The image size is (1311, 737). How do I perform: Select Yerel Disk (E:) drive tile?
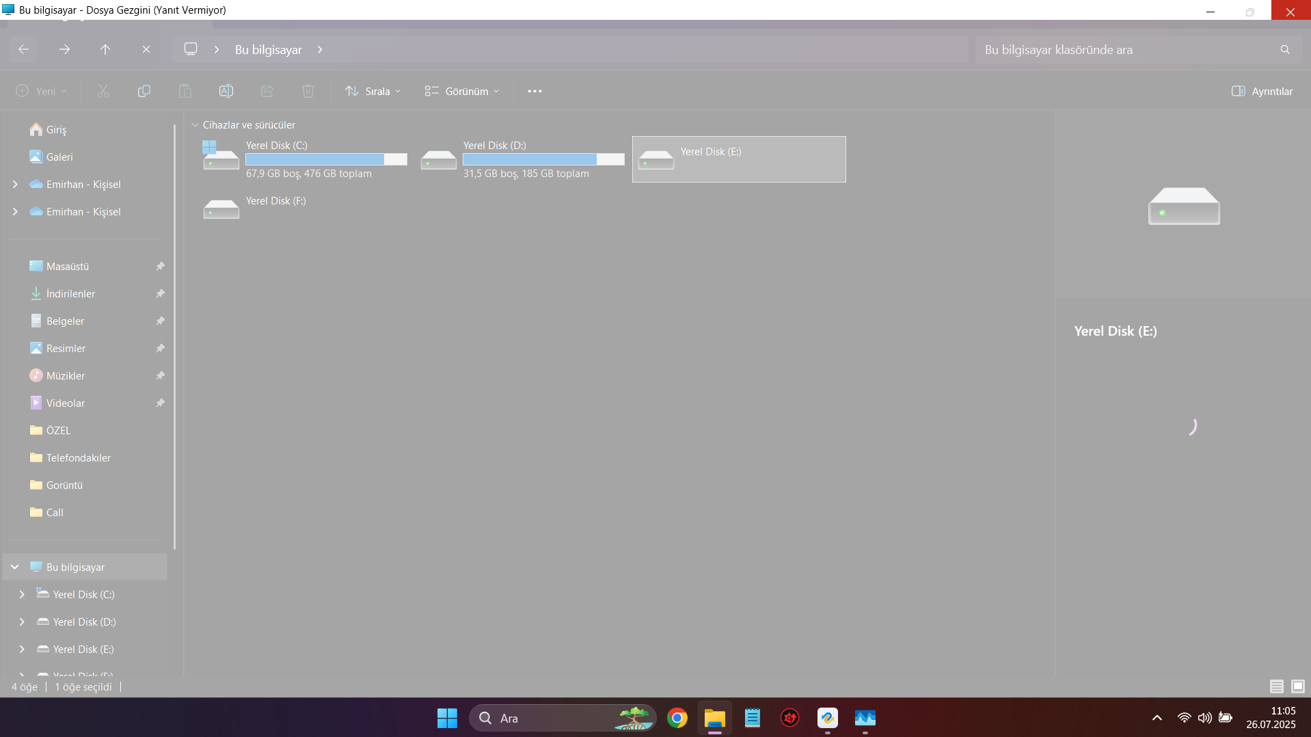click(739, 159)
